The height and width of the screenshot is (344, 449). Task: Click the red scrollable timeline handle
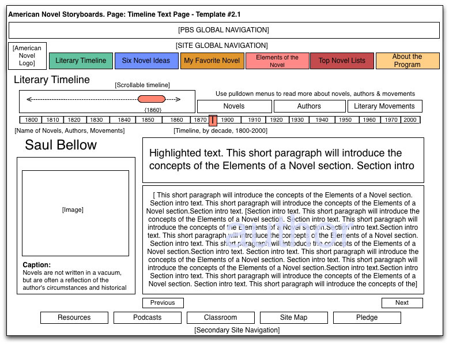coord(152,99)
